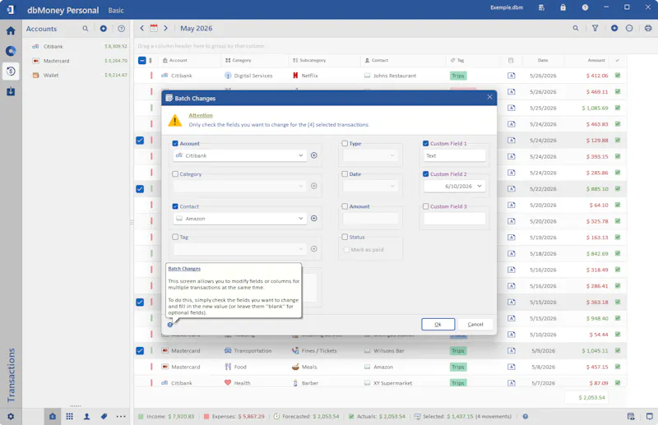Expand the Account Citibank dropdown
The image size is (658, 425).
click(300, 155)
